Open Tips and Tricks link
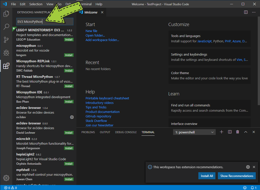Viewport: 260px width, 190px height. [96, 107]
